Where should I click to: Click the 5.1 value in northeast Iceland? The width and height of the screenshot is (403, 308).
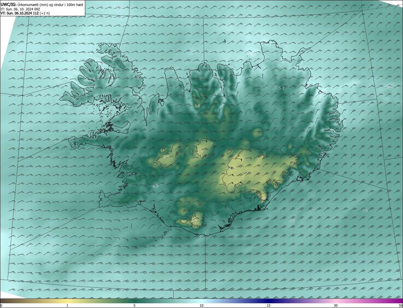[281, 88]
